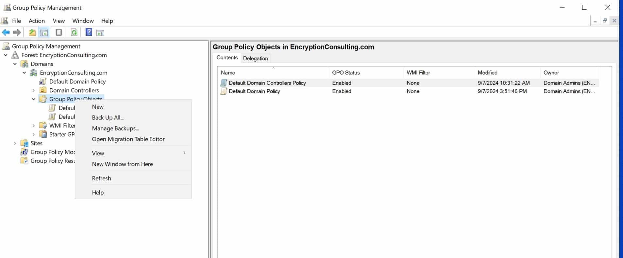Switch to the Delegation tab
The height and width of the screenshot is (258, 623).
click(x=255, y=58)
